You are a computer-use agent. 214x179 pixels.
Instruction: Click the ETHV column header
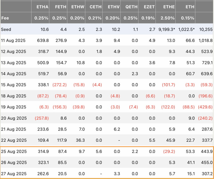tap(114, 7)
